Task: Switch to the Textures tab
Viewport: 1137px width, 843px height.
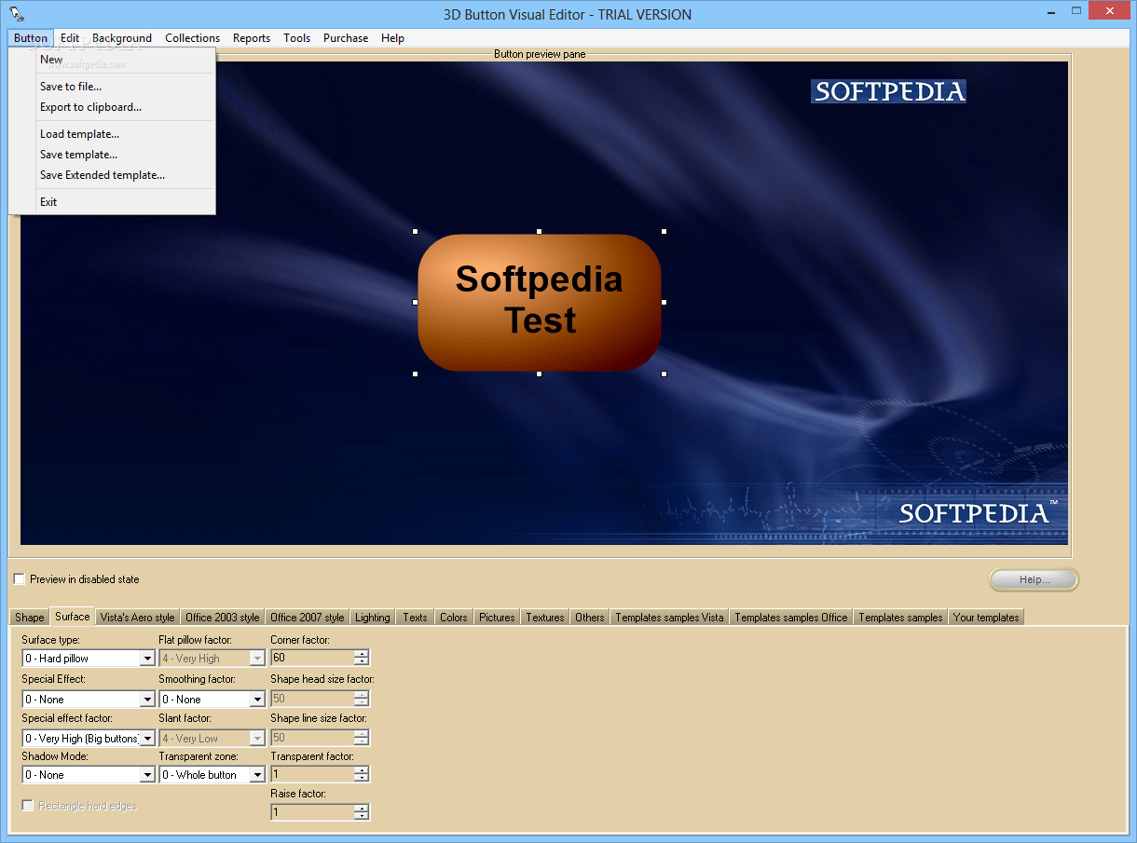Action: pyautogui.click(x=545, y=618)
